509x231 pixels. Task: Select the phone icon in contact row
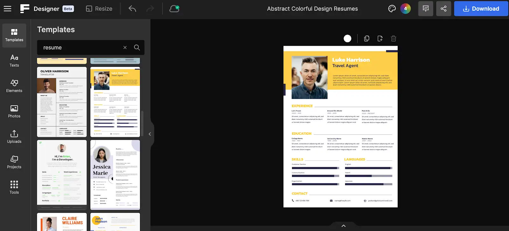click(293, 200)
